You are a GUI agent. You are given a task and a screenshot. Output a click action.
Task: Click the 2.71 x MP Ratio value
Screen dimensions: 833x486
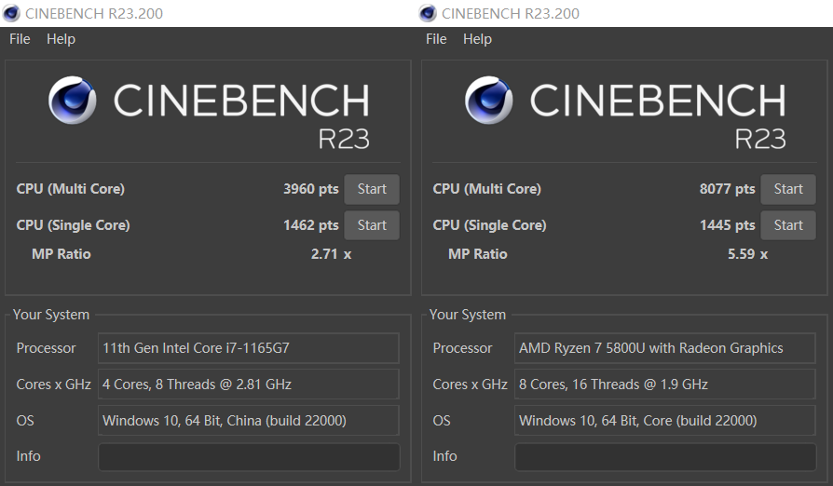[x=331, y=254]
